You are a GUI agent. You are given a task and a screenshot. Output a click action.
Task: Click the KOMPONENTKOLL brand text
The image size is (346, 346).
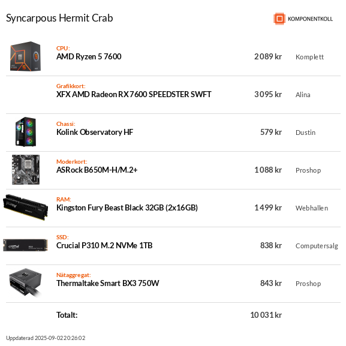pos(310,19)
